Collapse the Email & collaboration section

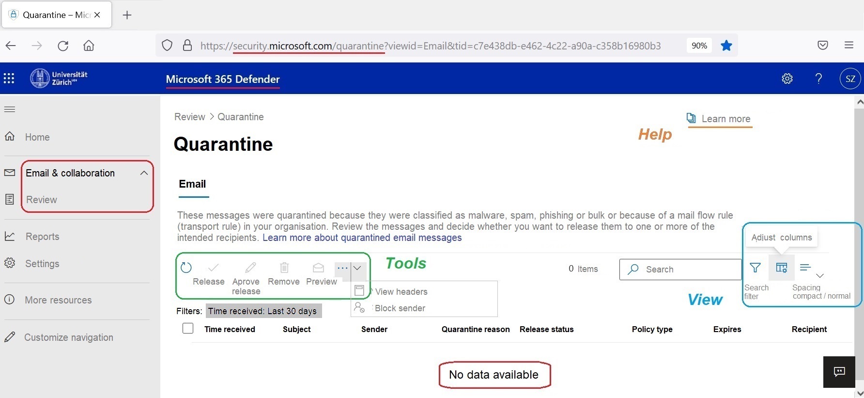(x=144, y=173)
